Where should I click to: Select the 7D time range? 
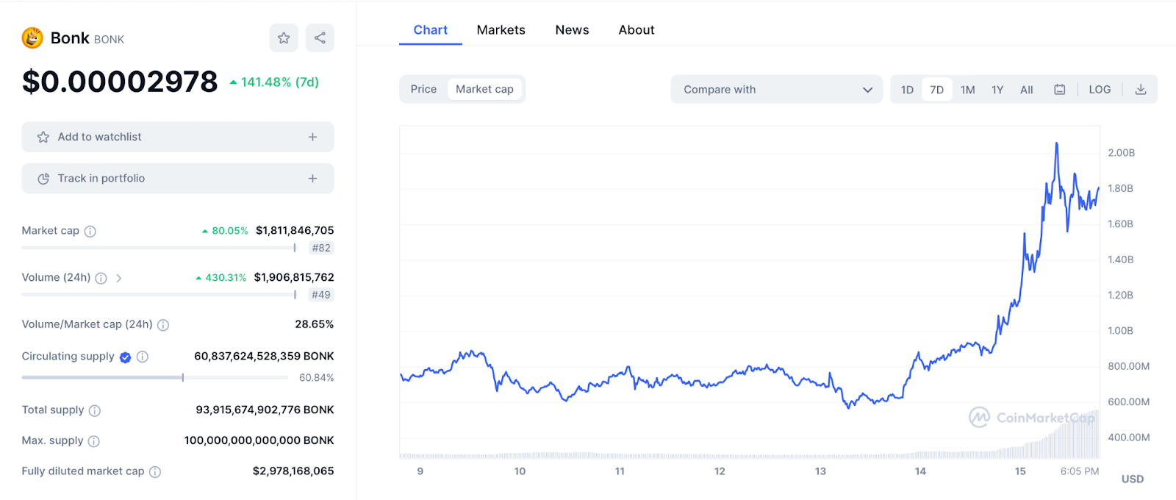(x=936, y=90)
